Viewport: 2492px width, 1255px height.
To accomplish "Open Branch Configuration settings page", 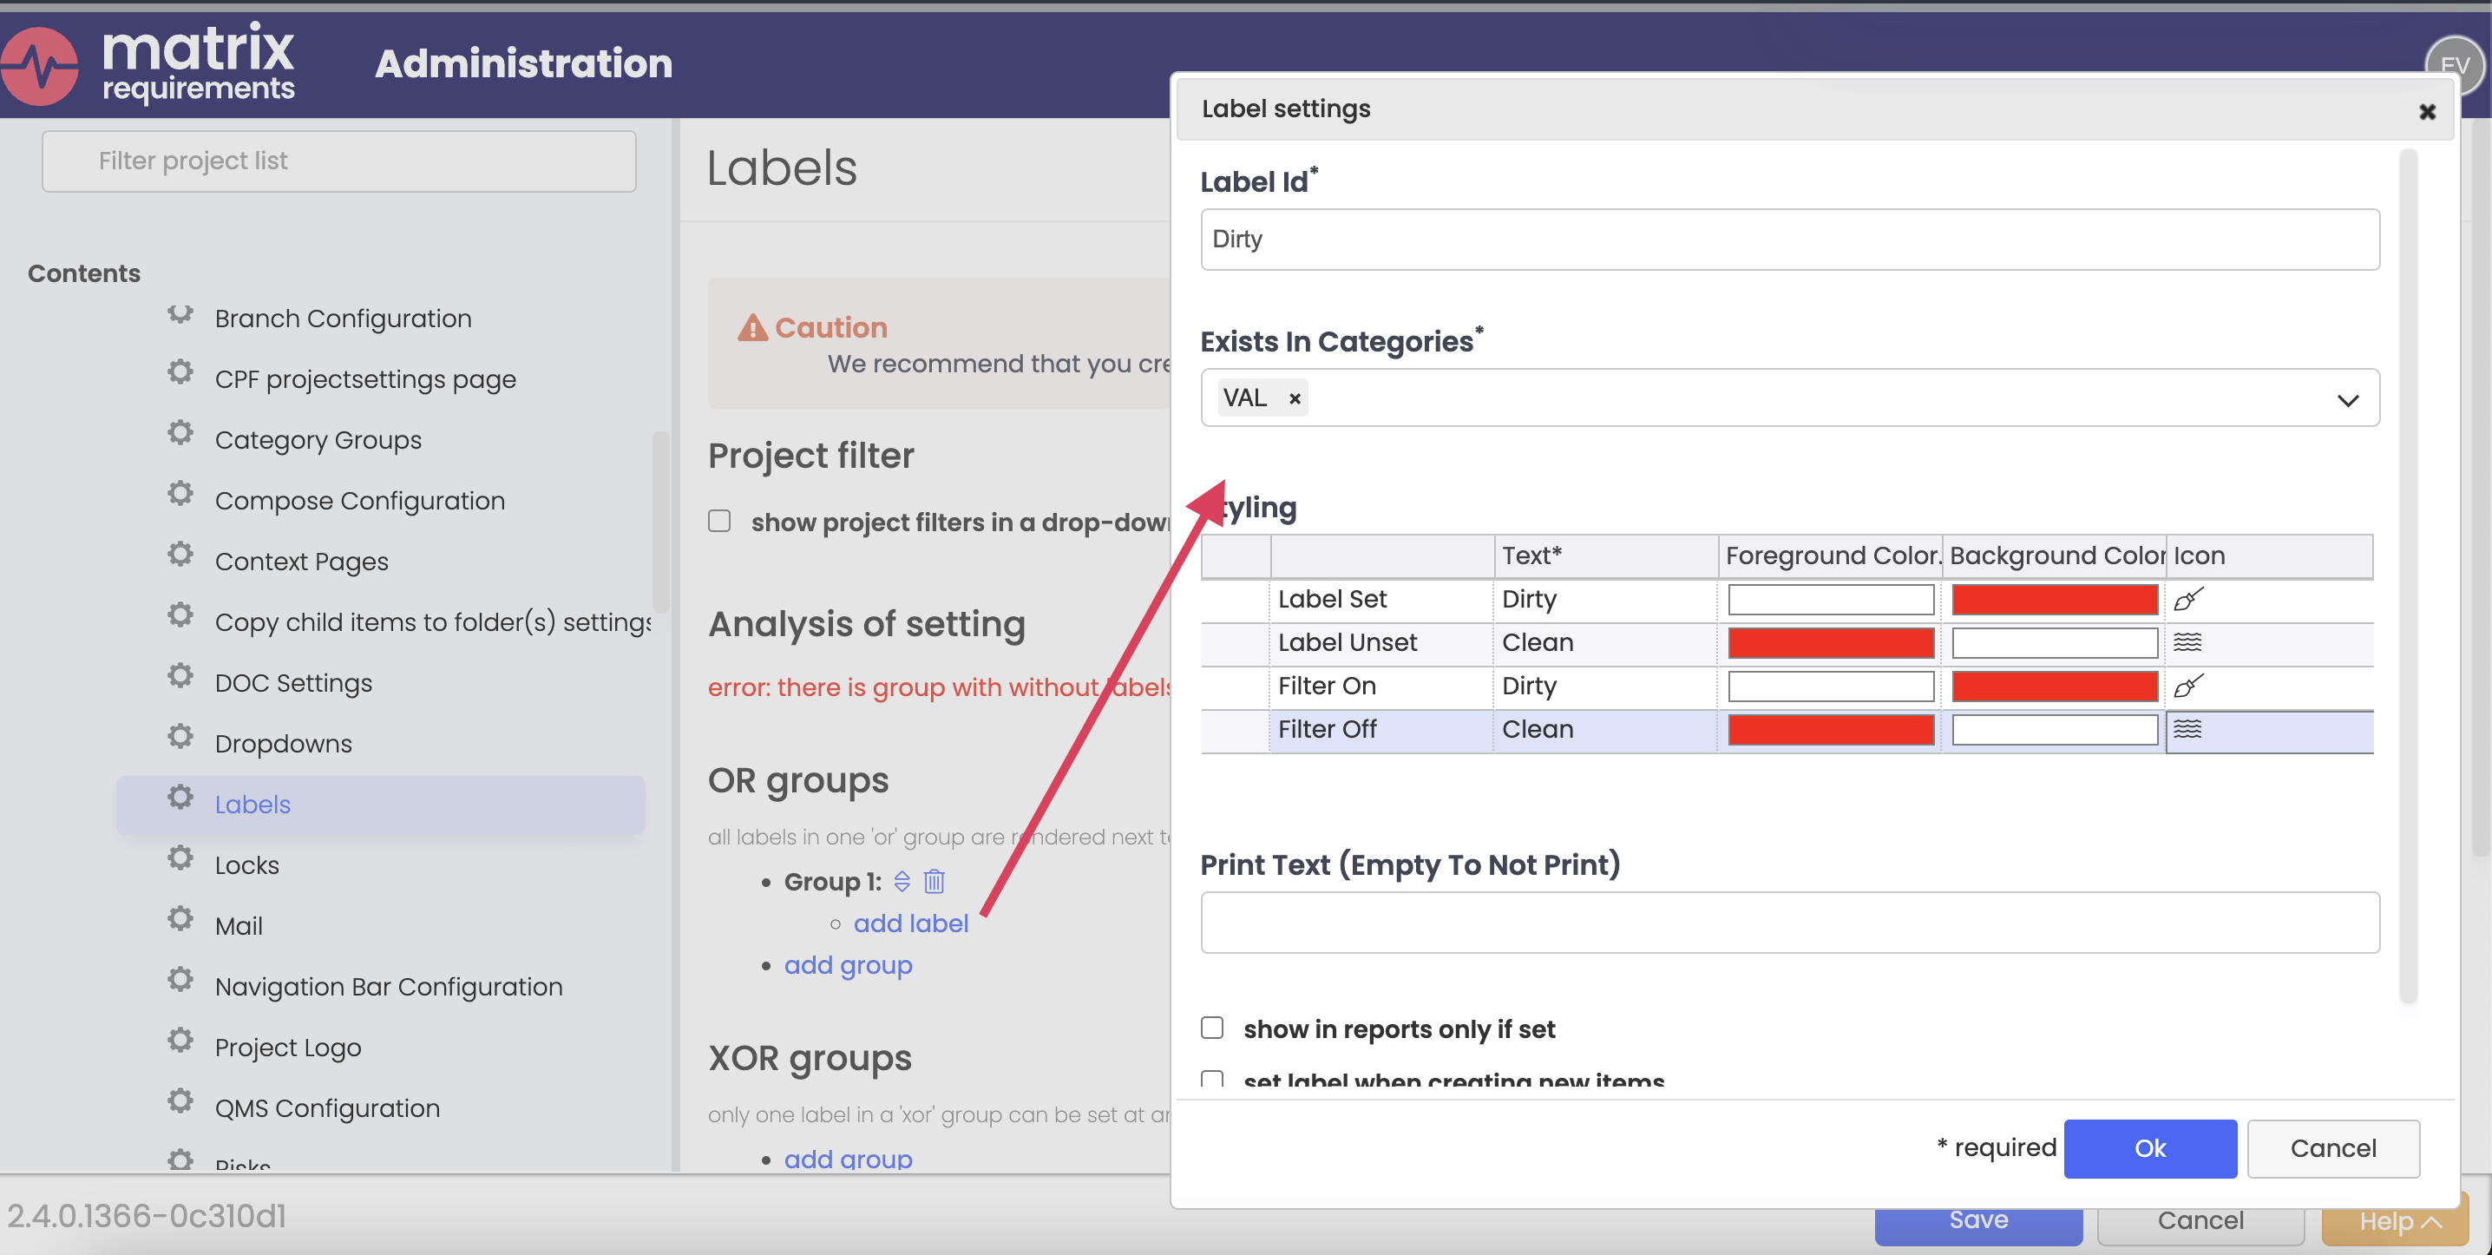I will (x=343, y=319).
